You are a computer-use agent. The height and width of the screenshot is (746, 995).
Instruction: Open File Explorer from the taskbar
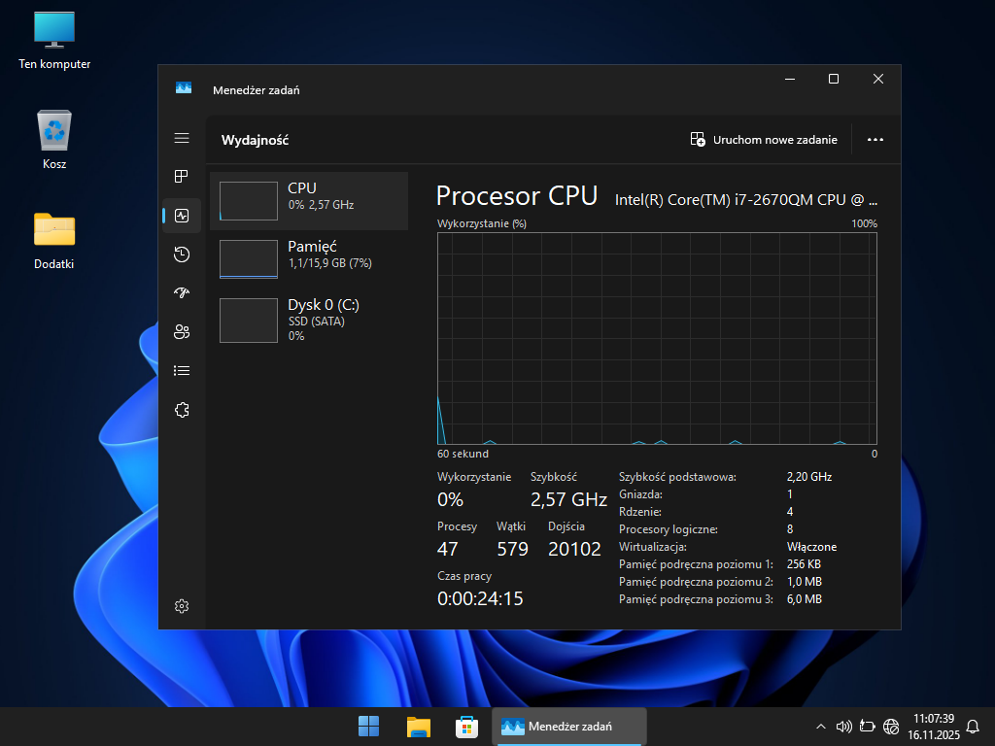[419, 727]
